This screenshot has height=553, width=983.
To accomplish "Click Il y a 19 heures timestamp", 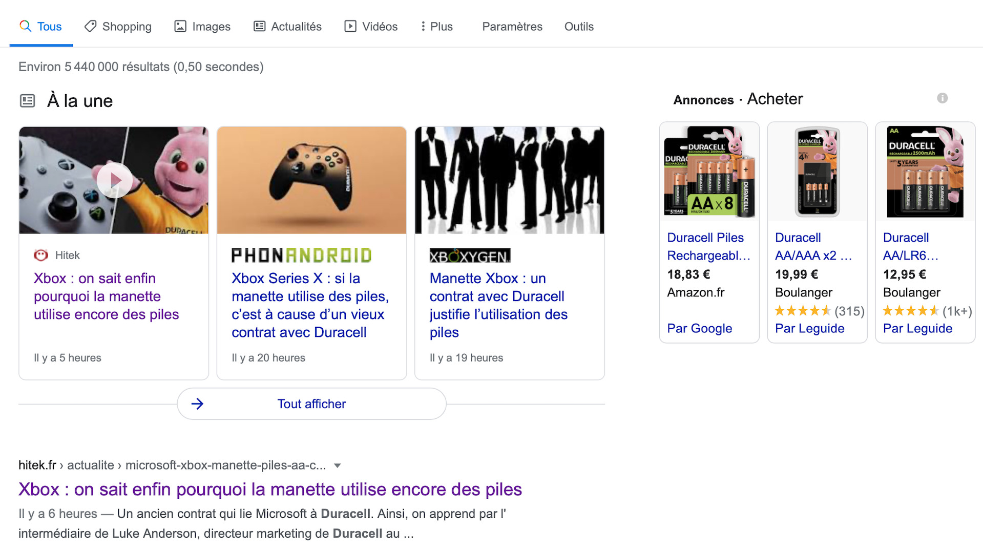I will (x=466, y=358).
